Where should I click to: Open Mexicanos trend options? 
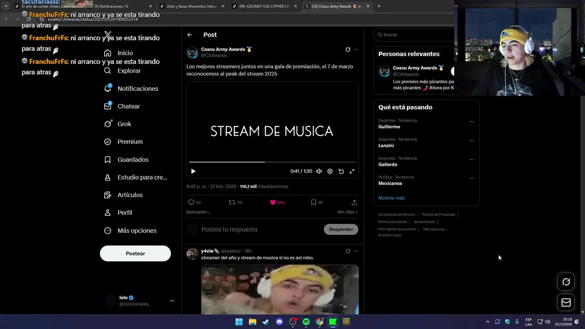tap(472, 178)
